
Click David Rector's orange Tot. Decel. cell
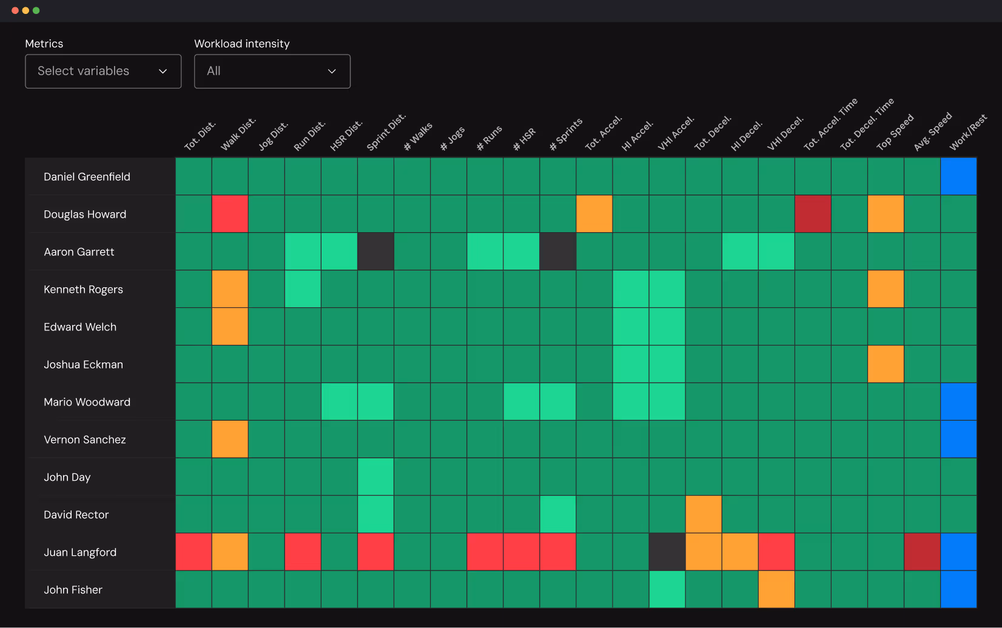(x=704, y=514)
